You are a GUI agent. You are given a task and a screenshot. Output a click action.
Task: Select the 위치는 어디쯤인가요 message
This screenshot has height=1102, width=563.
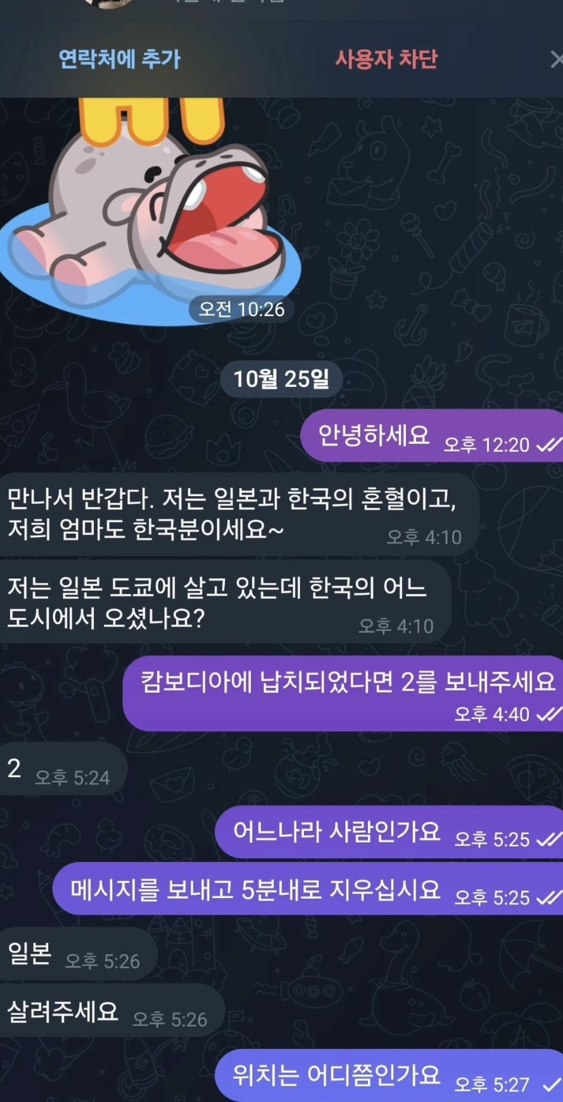coord(389,1075)
